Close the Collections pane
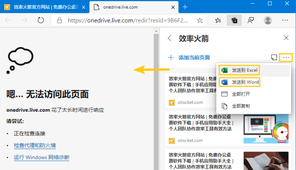This screenshot has width=296, height=170. pyautogui.click(x=286, y=38)
